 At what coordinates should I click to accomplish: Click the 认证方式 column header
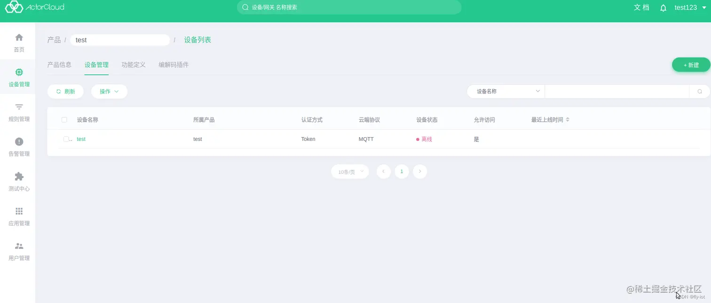(312, 120)
